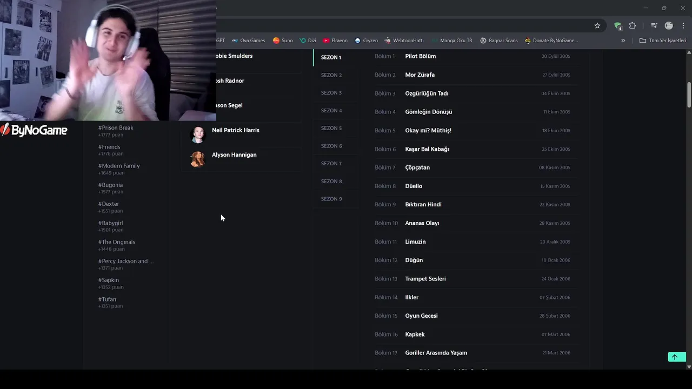692x389 pixels.
Task: Open the #Babygirl trending tag
Action: click(x=110, y=223)
